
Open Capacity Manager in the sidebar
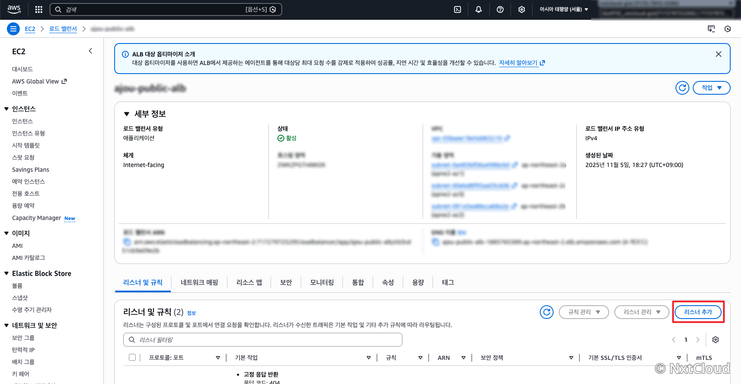pos(37,218)
